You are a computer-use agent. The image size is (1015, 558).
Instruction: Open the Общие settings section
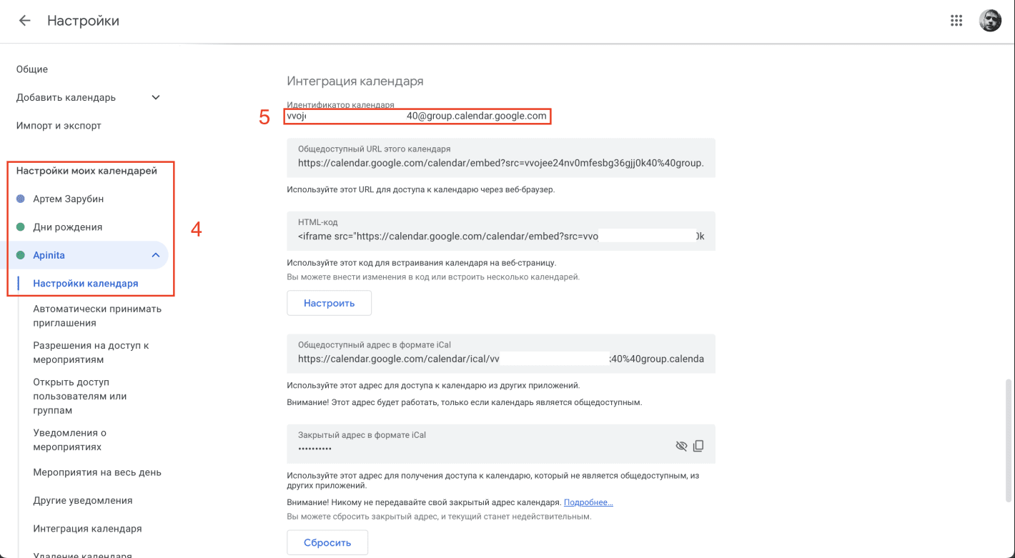click(x=31, y=69)
